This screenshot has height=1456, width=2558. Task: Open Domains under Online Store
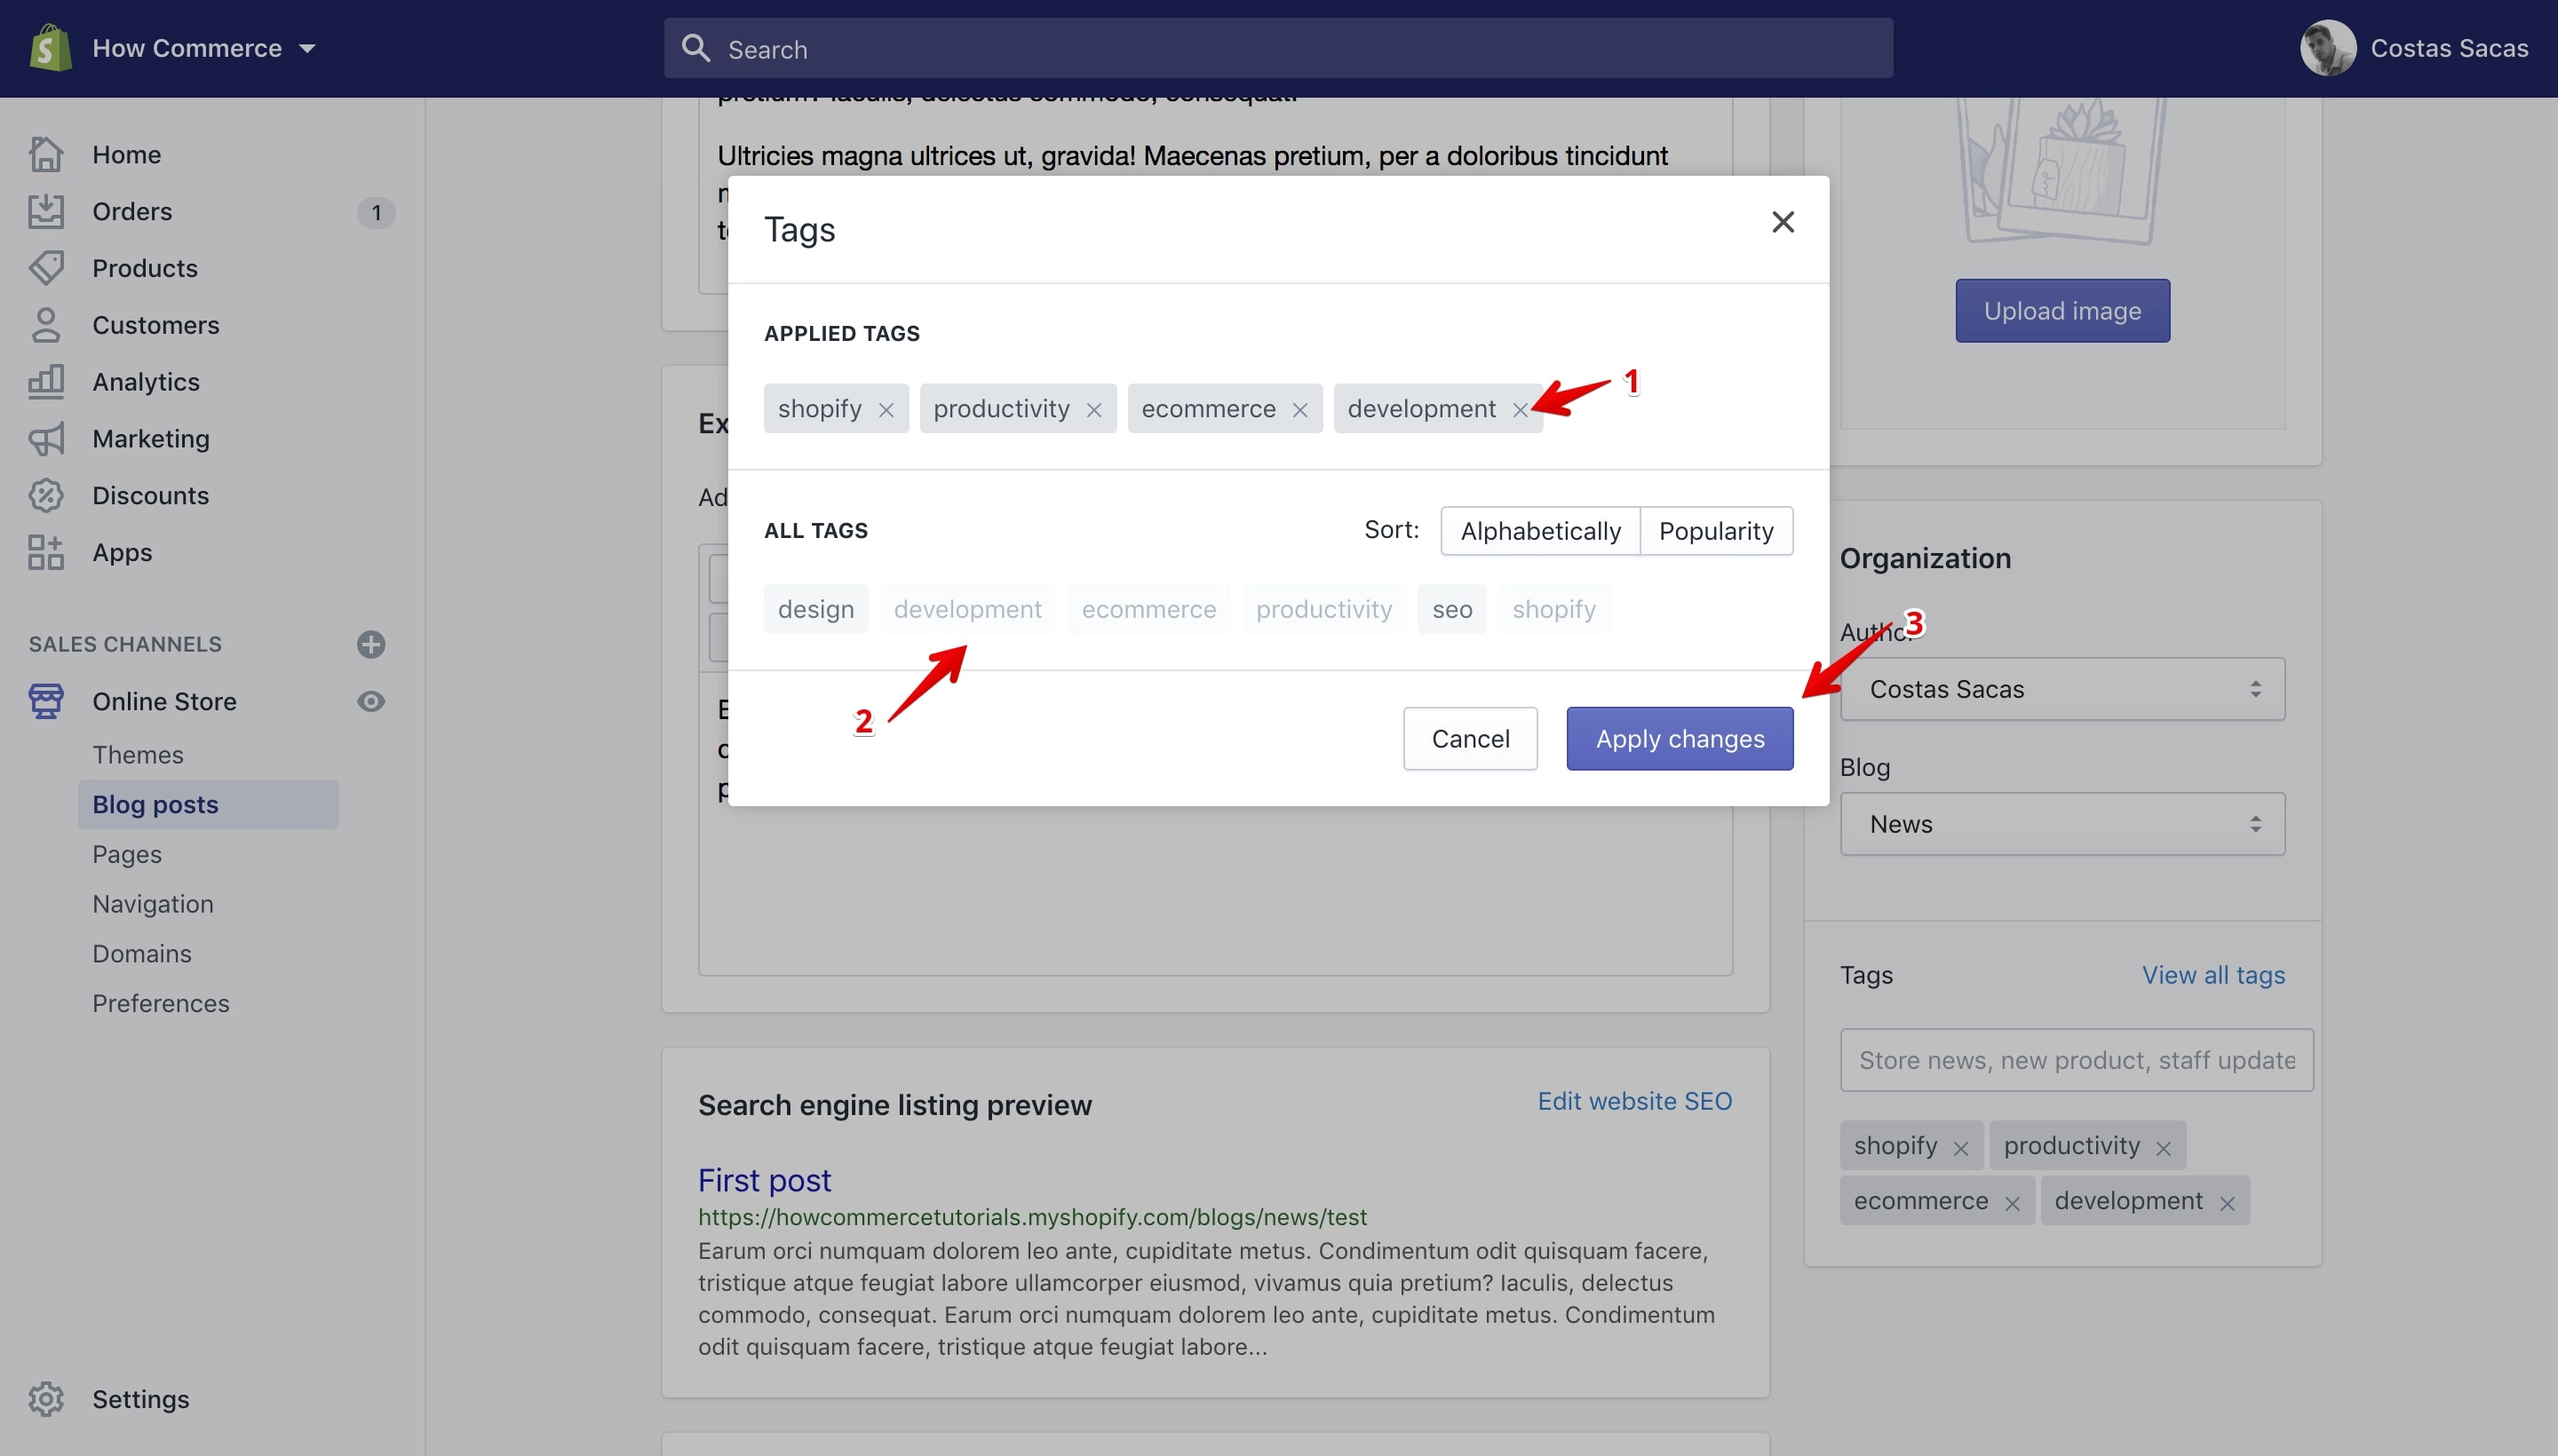(x=142, y=953)
